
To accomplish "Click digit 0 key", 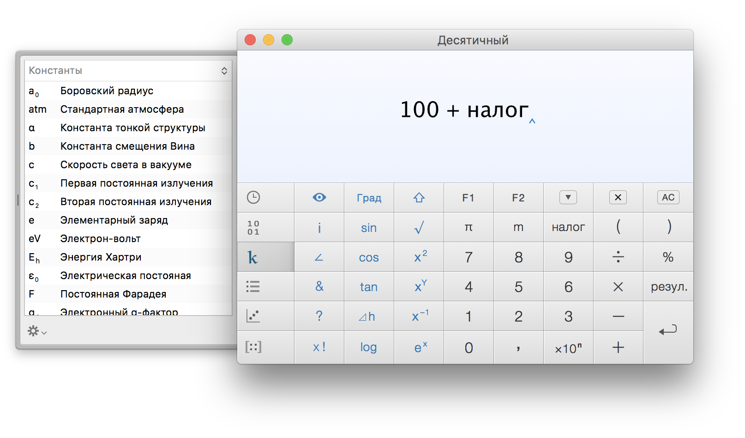I will click(x=469, y=347).
